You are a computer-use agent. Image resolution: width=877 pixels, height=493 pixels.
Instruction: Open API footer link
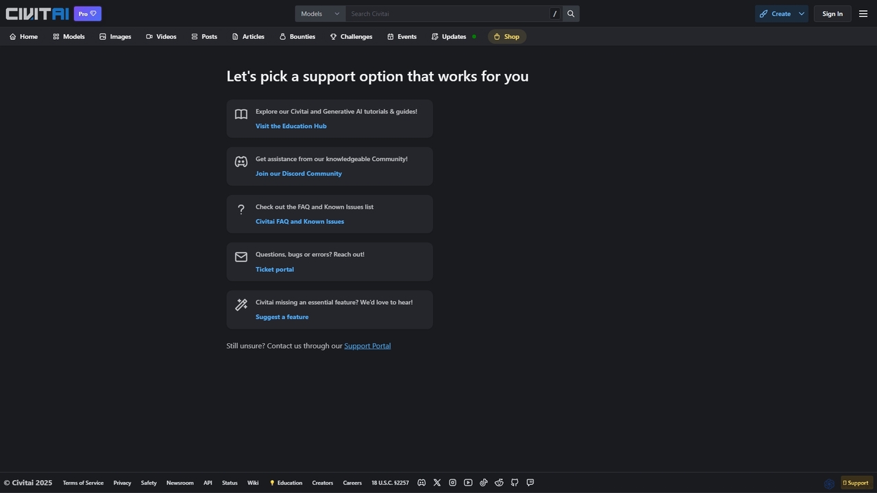coord(208,483)
